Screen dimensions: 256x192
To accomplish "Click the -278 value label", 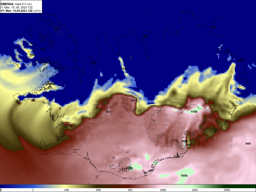I will point(227,52).
